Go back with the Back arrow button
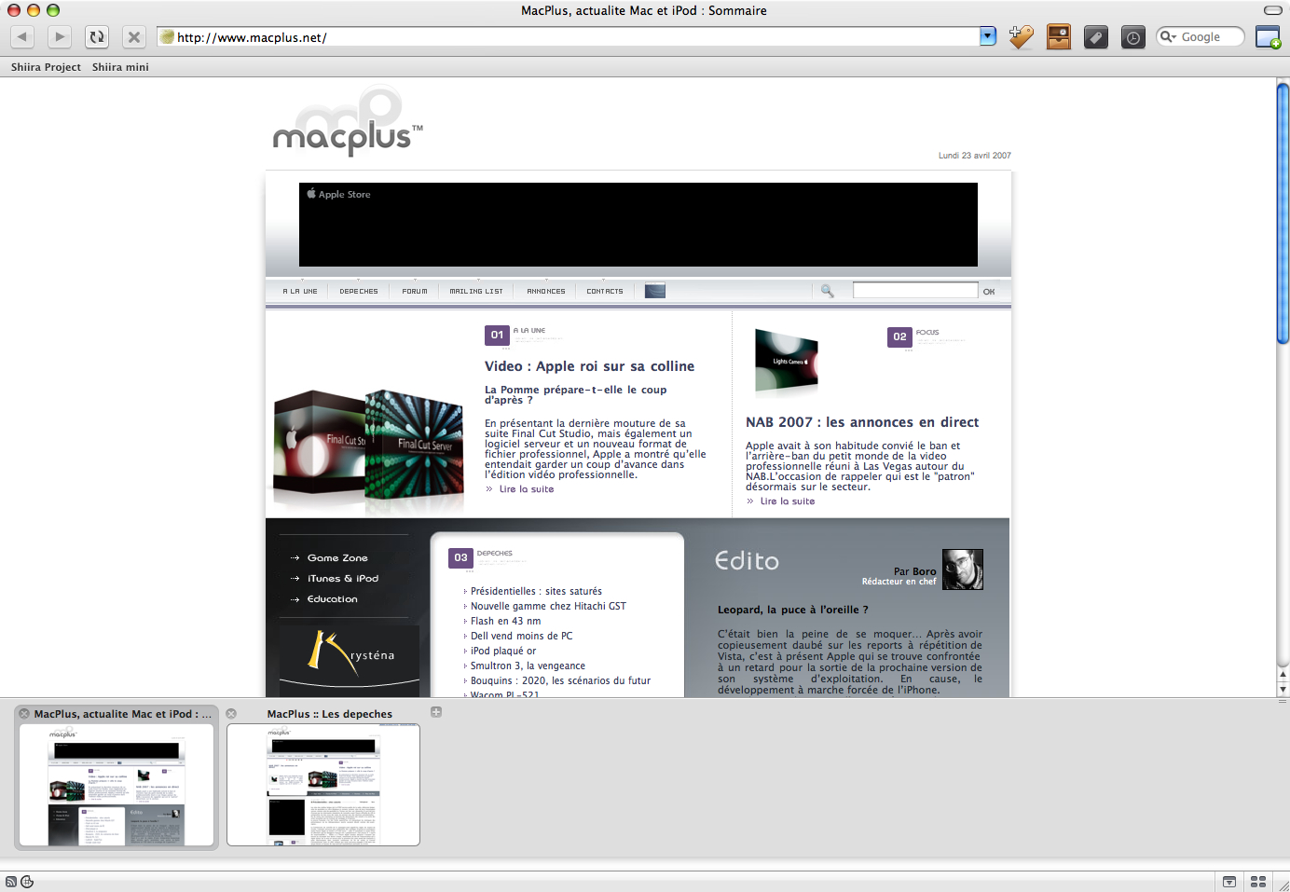The height and width of the screenshot is (892, 1290). coord(23,37)
